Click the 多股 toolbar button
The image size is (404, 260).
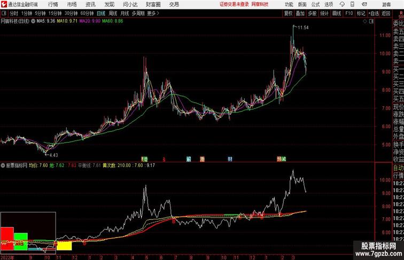312,13
